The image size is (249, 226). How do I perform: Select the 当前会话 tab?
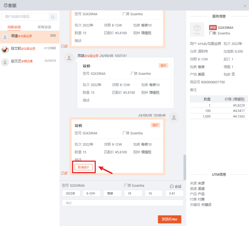pos(14,27)
